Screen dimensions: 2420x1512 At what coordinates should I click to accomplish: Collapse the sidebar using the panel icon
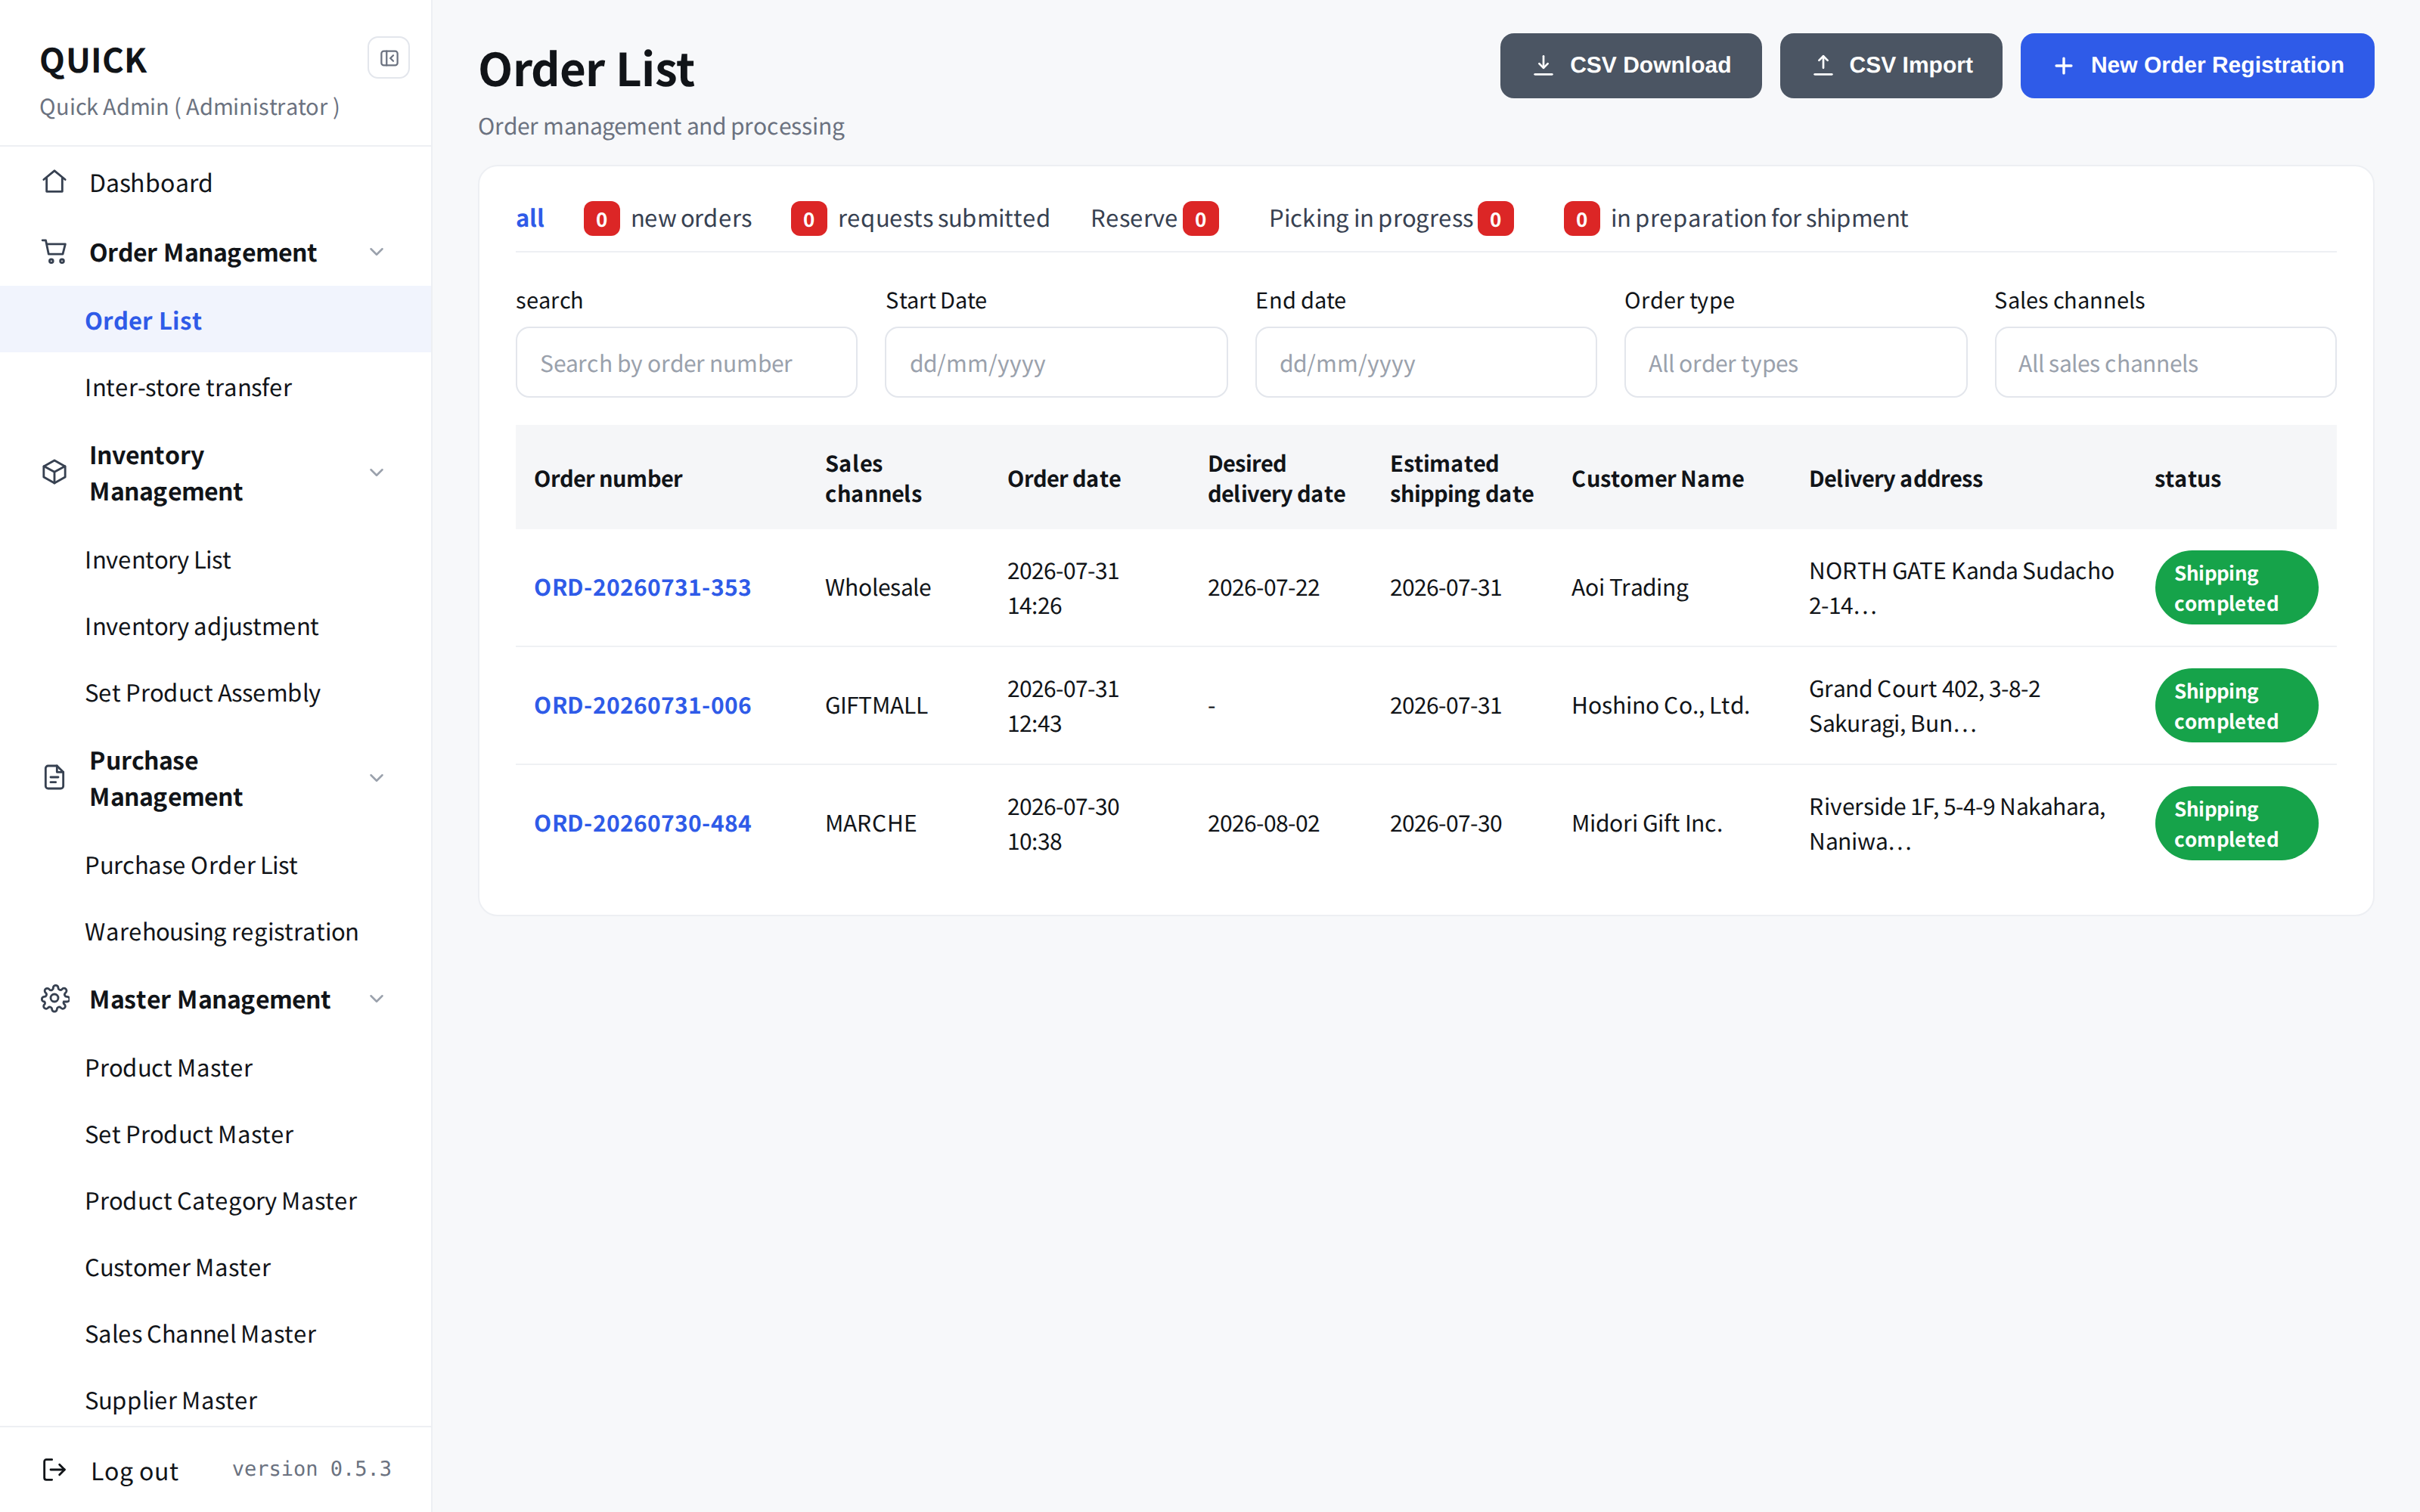(x=389, y=59)
